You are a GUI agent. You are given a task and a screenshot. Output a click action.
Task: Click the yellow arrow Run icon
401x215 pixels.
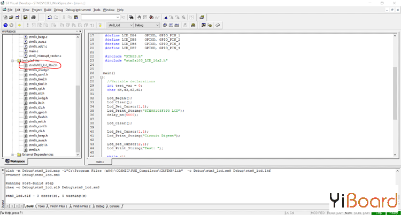coord(19,25)
